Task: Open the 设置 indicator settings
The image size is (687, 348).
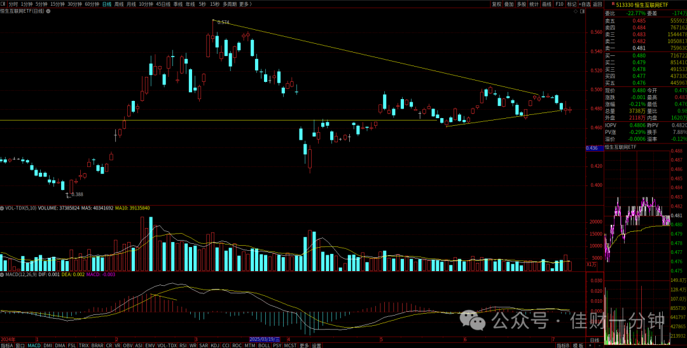Action: point(316,345)
